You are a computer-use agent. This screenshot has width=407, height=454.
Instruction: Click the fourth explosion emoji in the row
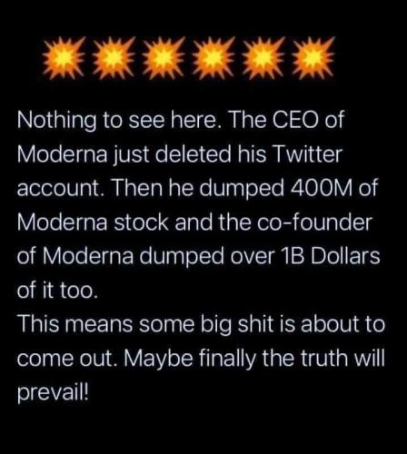(214, 58)
